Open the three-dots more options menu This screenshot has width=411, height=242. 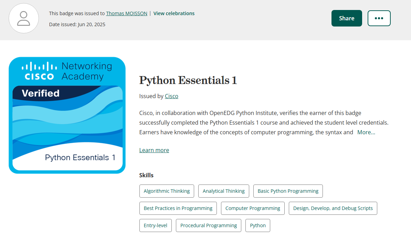(379, 18)
